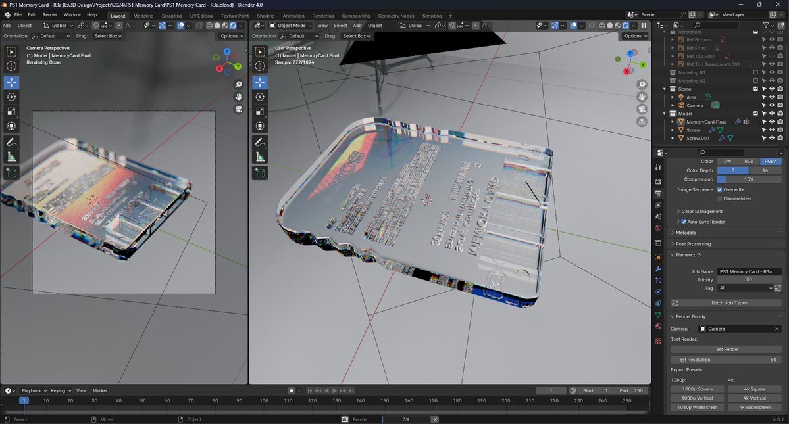Enable Modeling.R2 collection checkbox
The image size is (789, 424).
(755, 81)
